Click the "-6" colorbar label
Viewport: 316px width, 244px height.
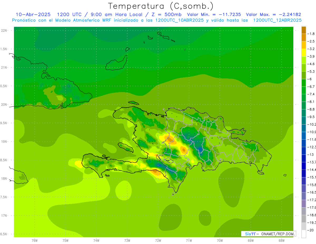310,79
